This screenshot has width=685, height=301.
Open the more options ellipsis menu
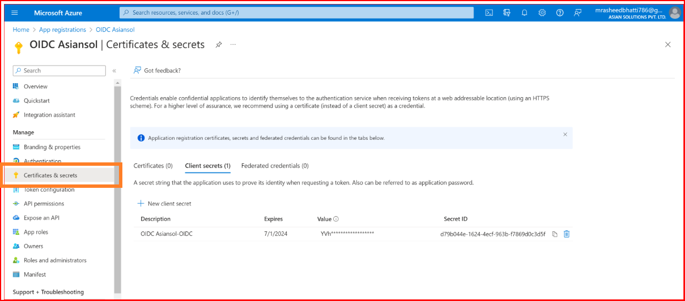233,45
